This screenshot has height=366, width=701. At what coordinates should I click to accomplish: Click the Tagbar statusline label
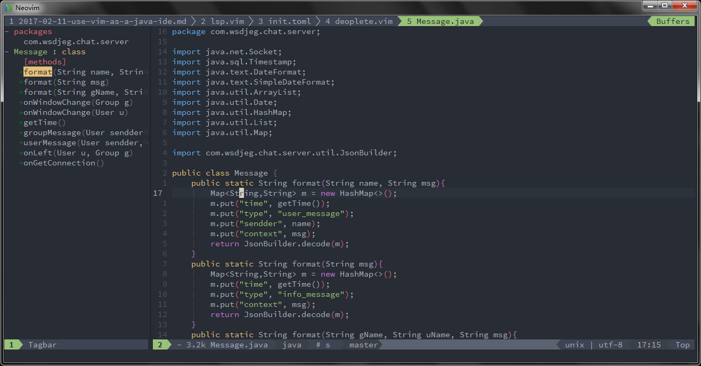point(43,345)
